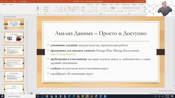Open the Shape Outline dropdown
The image size is (175, 98).
click(x=57, y=9)
